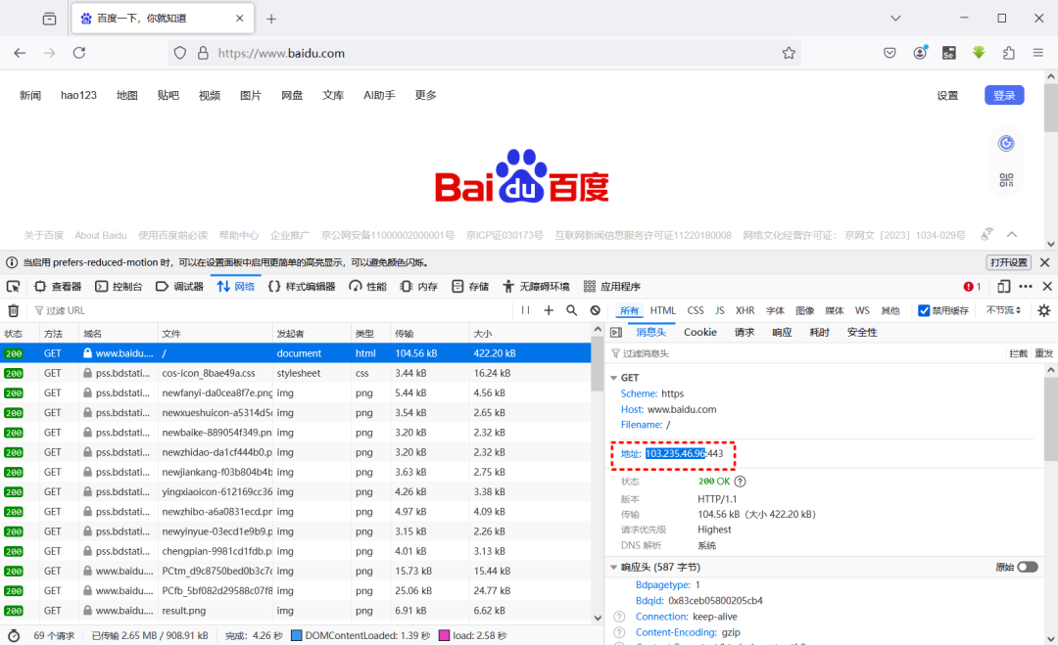The height and width of the screenshot is (645, 1058).
Task: Filter requests by CSS type
Action: (x=696, y=310)
